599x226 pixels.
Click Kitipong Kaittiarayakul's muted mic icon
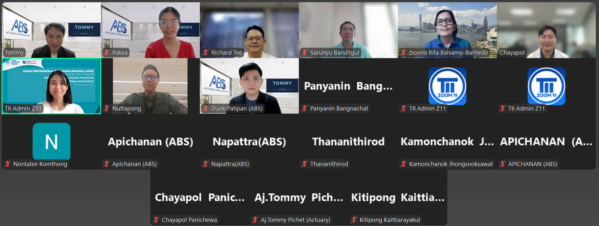pos(354,220)
